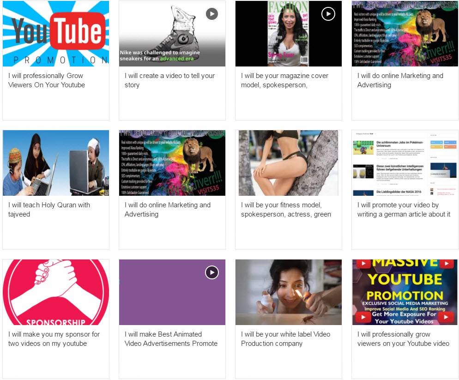Click 'I will make Best Animated Video Advertisements'
This screenshot has width=459, height=380.
point(171,339)
